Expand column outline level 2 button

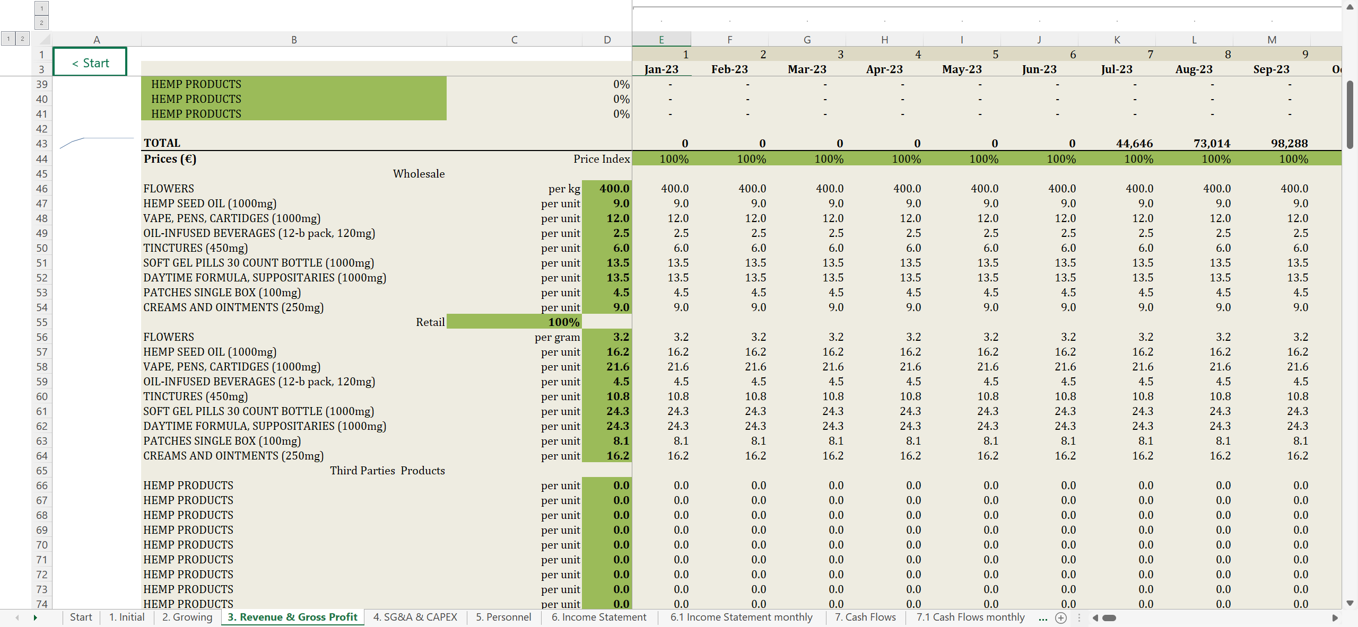41,22
